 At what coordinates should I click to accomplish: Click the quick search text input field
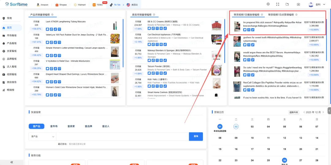click(x=123, y=137)
